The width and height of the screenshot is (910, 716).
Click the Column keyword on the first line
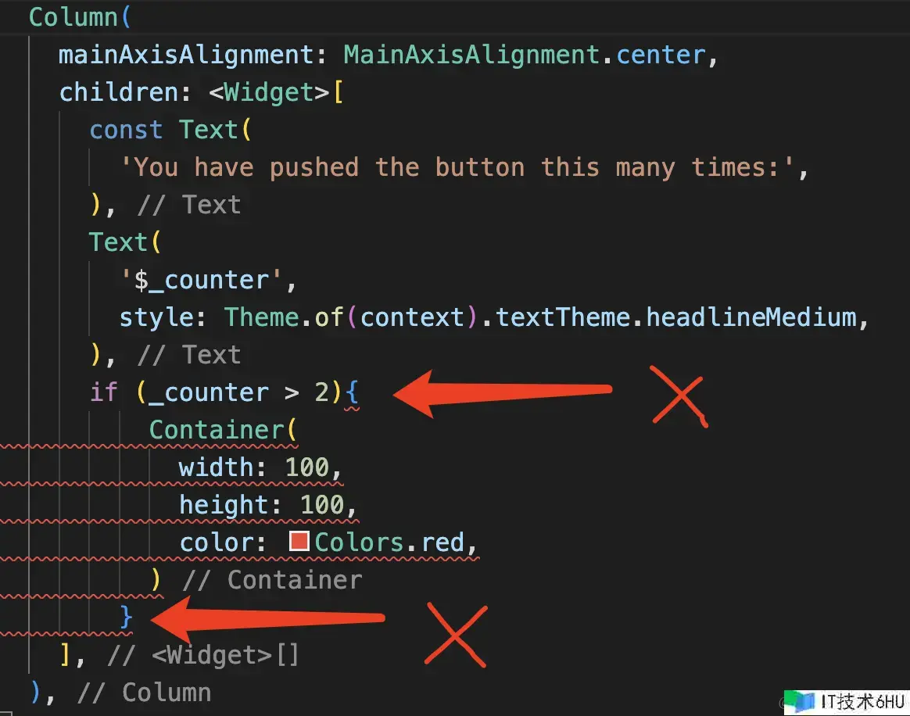coord(73,17)
